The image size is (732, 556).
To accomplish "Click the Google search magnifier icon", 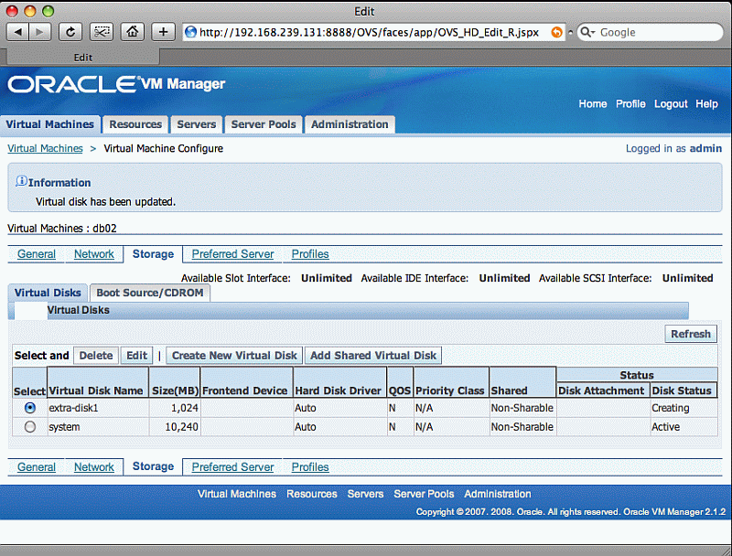I will [587, 32].
